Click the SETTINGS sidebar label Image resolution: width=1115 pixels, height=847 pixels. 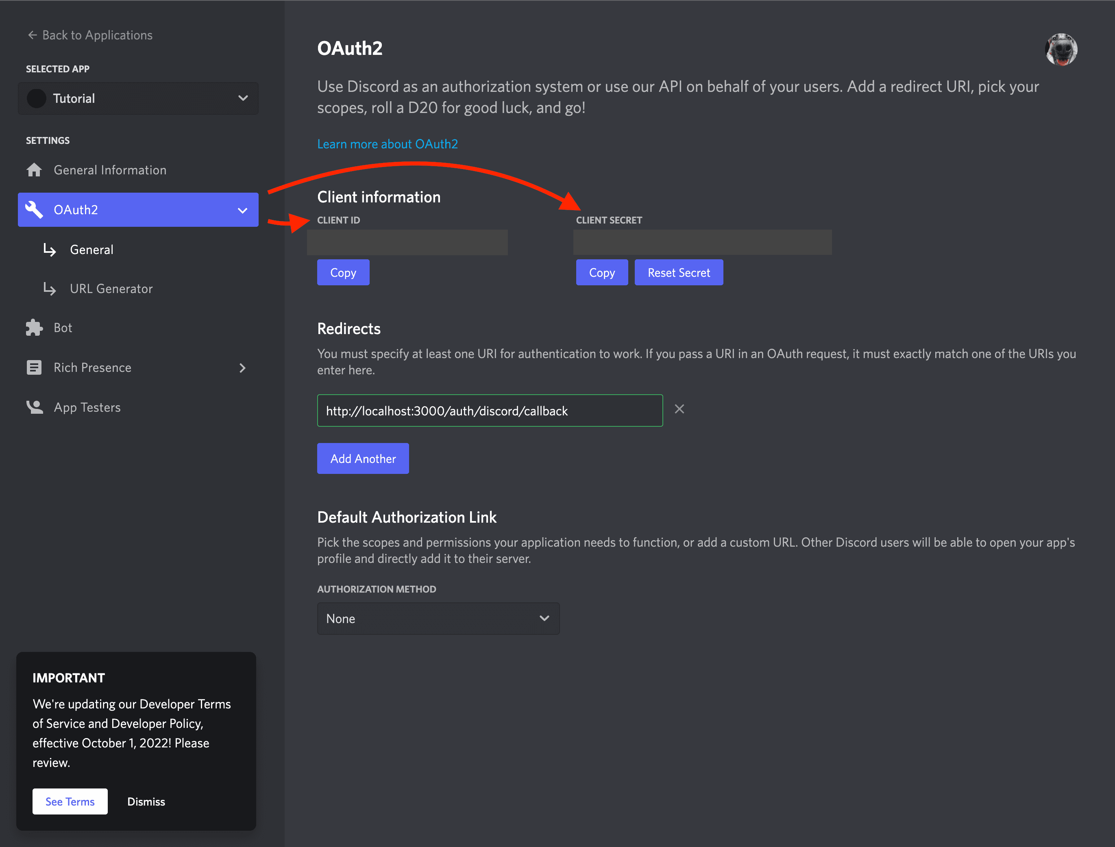pyautogui.click(x=48, y=141)
